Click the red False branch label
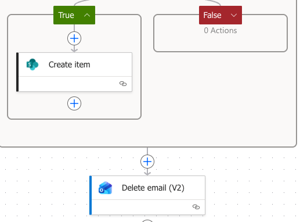The width and height of the screenshot is (300, 222). (x=221, y=15)
